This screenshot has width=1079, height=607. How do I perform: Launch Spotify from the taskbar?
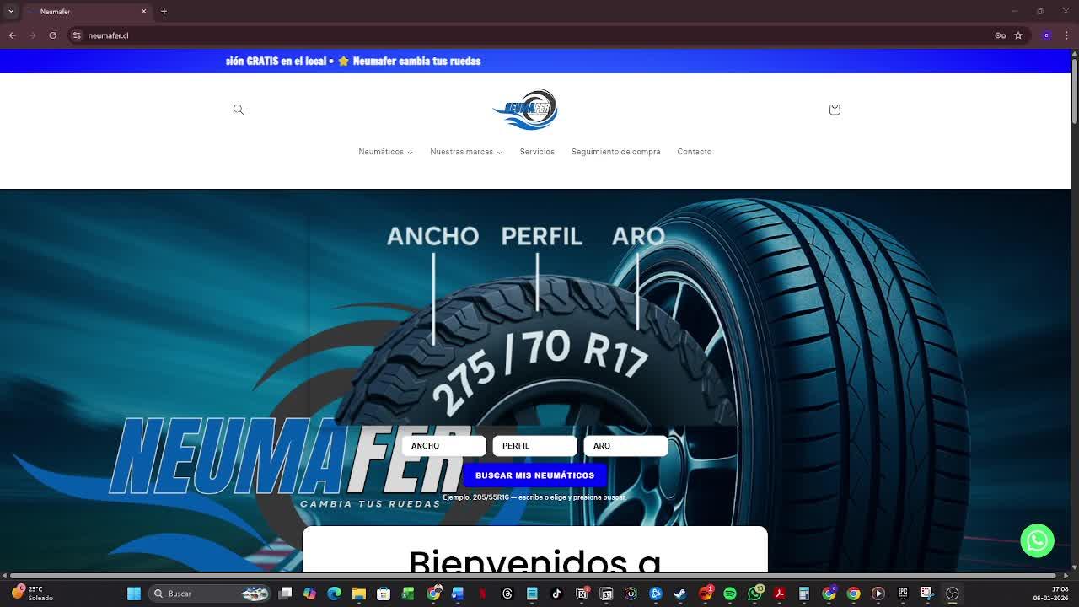730,594
